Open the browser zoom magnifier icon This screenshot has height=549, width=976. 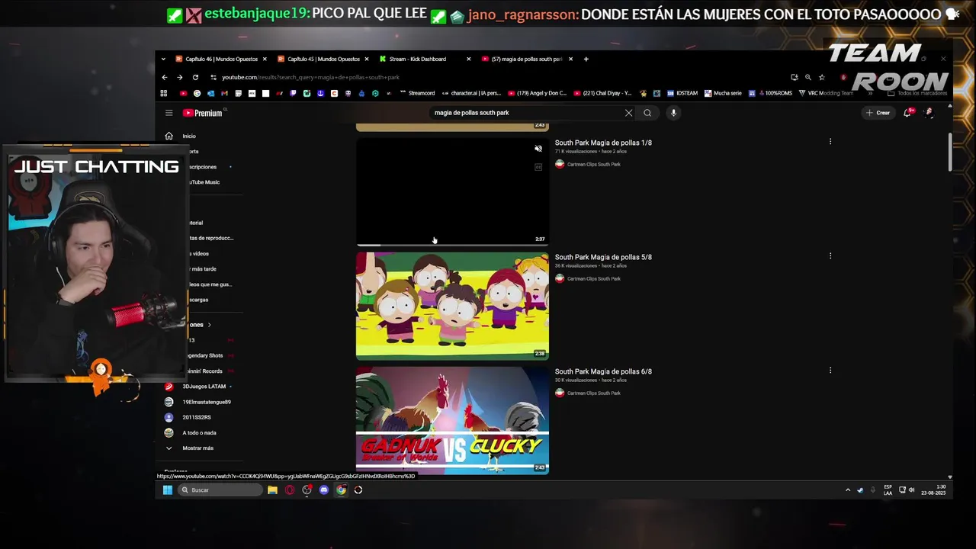[807, 77]
